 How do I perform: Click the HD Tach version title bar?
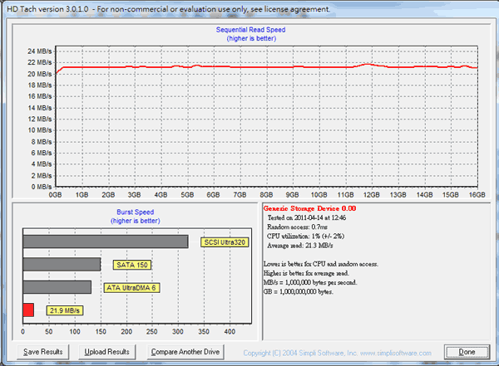pos(166,8)
